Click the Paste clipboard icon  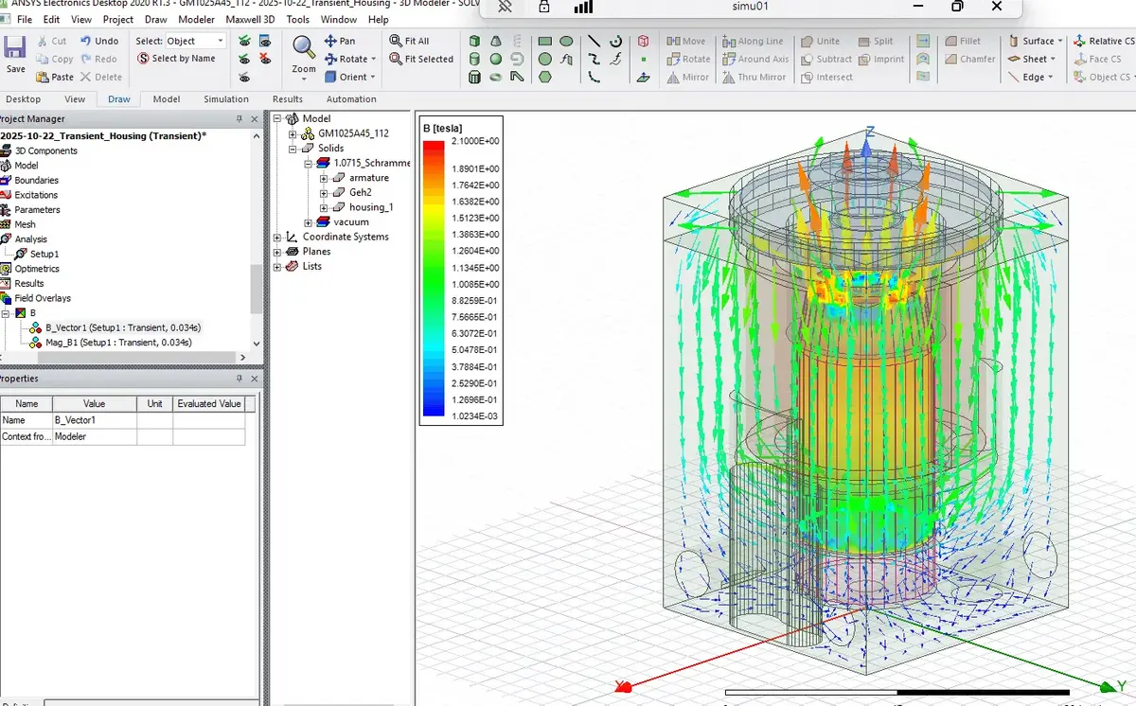tap(42, 77)
